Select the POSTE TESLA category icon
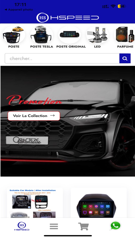 [x=41, y=35]
